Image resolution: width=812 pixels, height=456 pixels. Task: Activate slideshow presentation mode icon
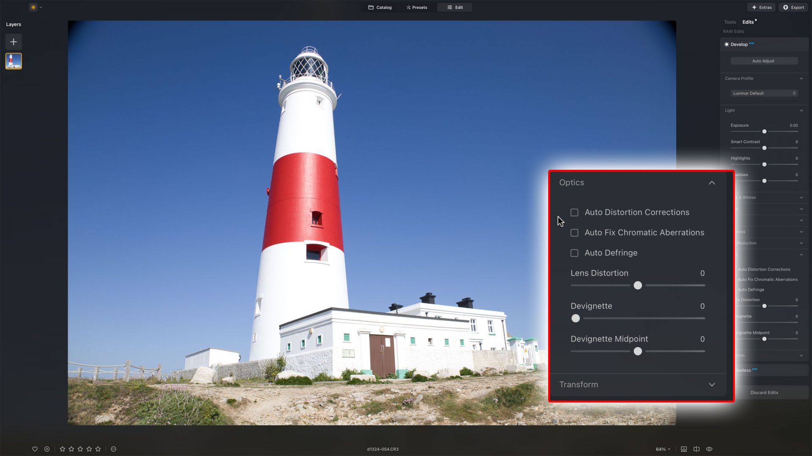pos(683,449)
